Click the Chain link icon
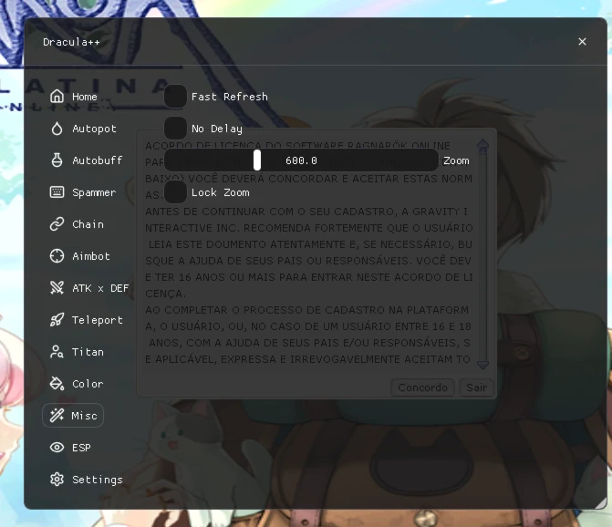Screen dimensions: 612x527 (x=57, y=224)
